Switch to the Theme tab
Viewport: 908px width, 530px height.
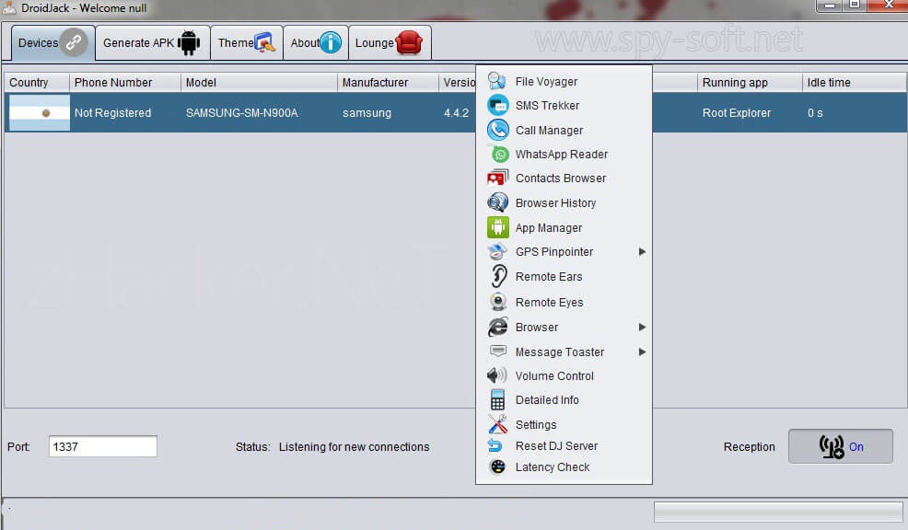click(246, 42)
